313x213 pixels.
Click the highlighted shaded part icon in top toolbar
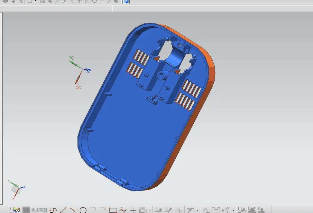125,2
